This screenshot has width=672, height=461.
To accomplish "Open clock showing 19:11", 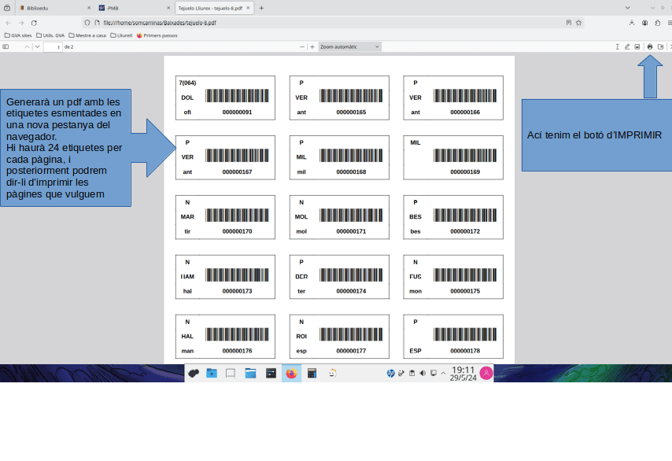I will [463, 373].
